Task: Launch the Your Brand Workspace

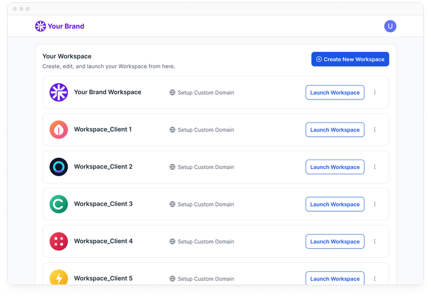Action: (335, 93)
